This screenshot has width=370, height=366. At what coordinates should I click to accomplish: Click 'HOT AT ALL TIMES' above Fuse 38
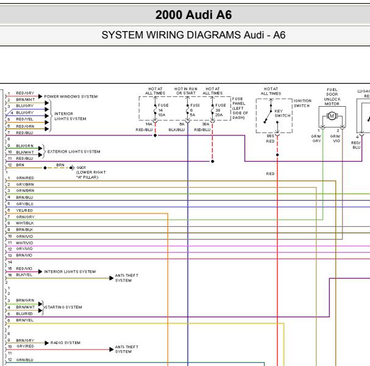[x=213, y=91]
